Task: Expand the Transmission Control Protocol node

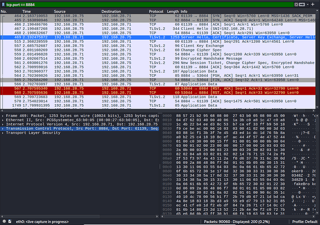Action: (3, 129)
